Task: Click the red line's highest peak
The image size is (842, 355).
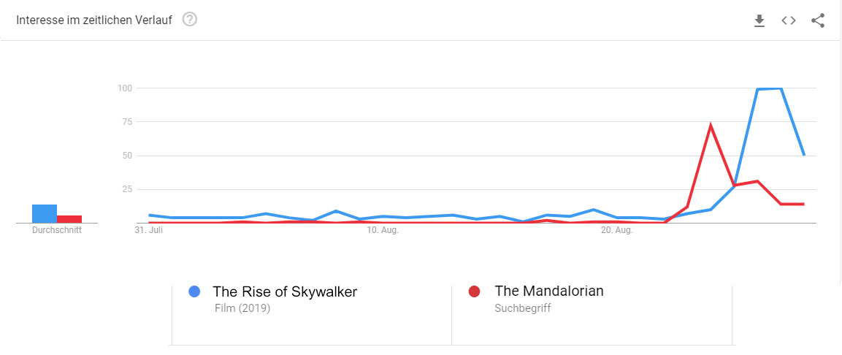Action: tap(711, 126)
